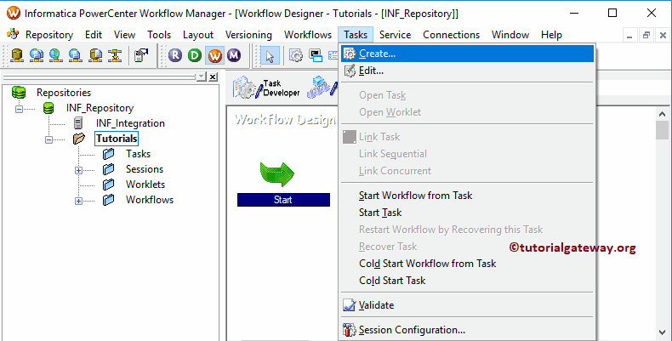Open the Versioning menu
This screenshot has width=672, height=341.
click(248, 35)
